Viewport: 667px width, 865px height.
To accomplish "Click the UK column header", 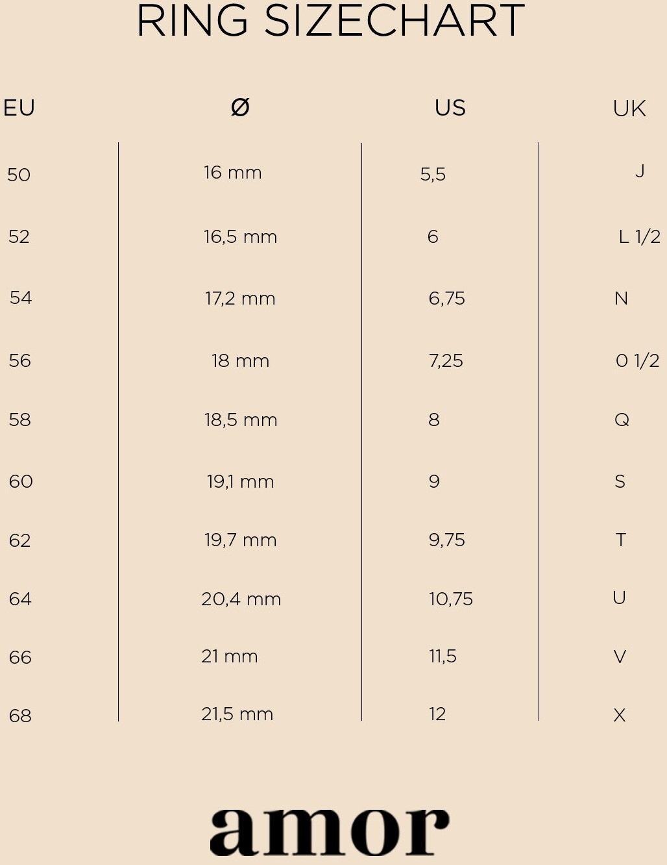I will point(629,108).
